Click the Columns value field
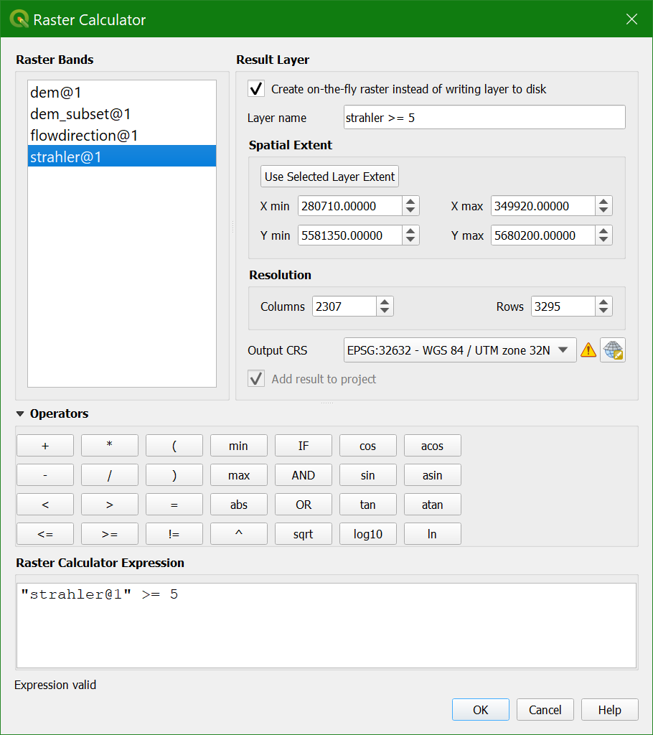653x735 pixels. [344, 306]
